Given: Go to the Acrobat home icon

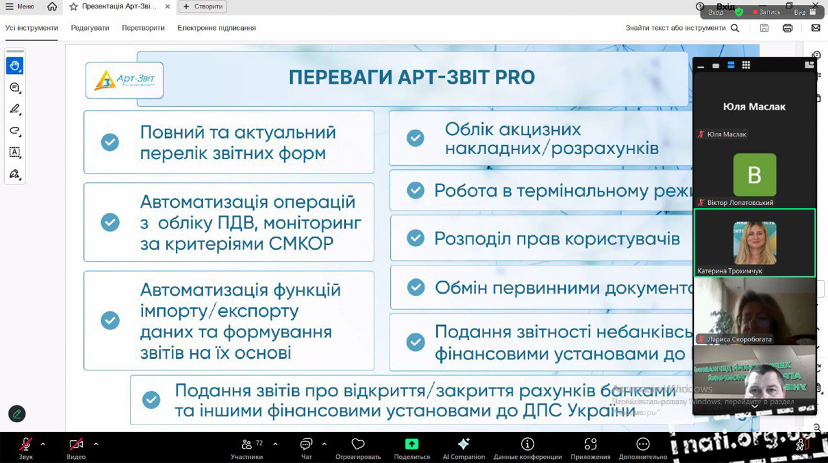Looking at the screenshot, I should point(52,7).
